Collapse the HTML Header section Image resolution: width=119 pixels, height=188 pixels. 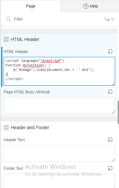pyautogui.click(x=6, y=39)
